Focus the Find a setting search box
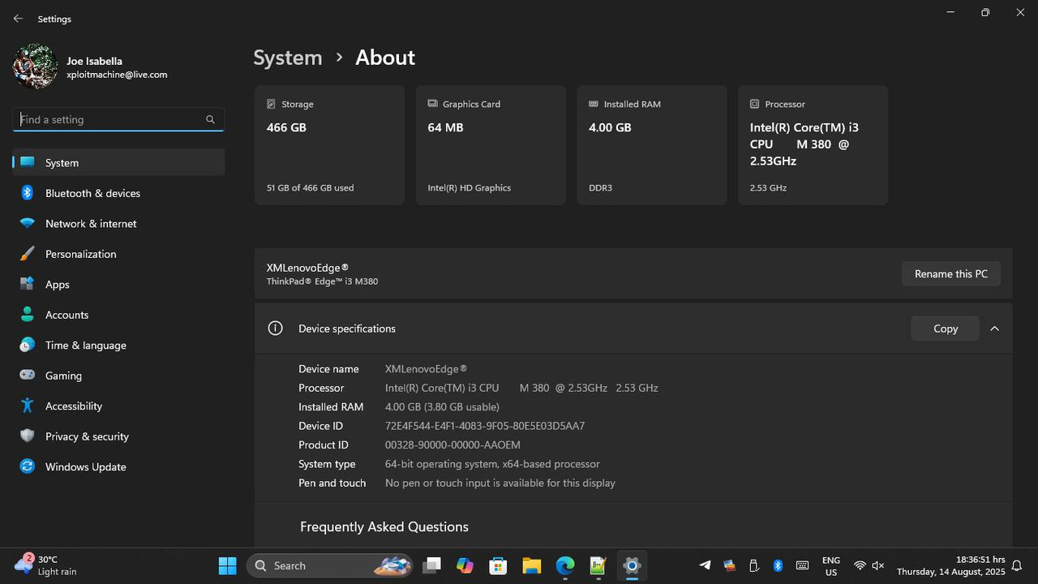This screenshot has width=1038, height=584. pos(118,119)
